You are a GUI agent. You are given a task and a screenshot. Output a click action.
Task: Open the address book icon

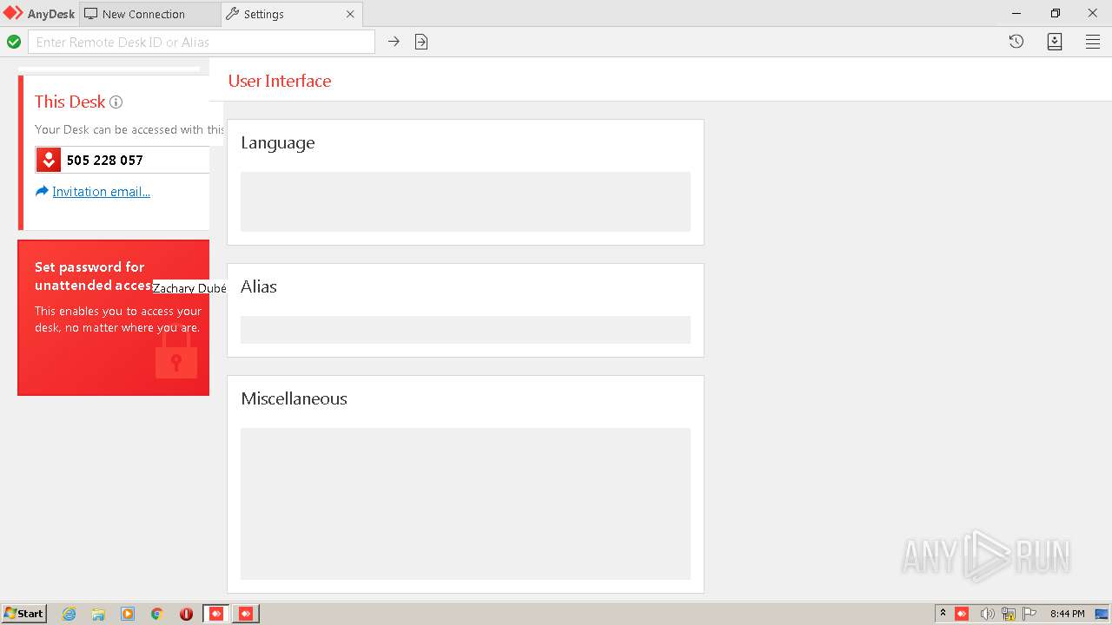[x=1055, y=42]
